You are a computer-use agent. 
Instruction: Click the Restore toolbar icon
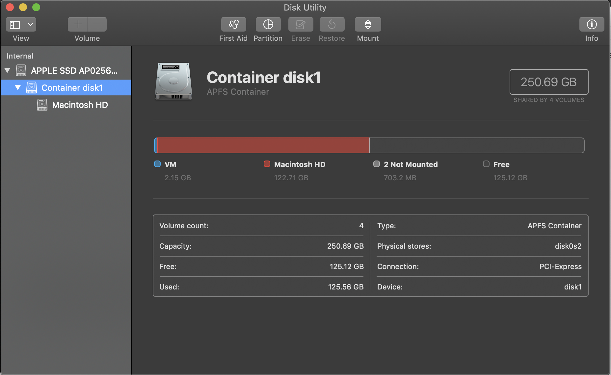tap(332, 24)
